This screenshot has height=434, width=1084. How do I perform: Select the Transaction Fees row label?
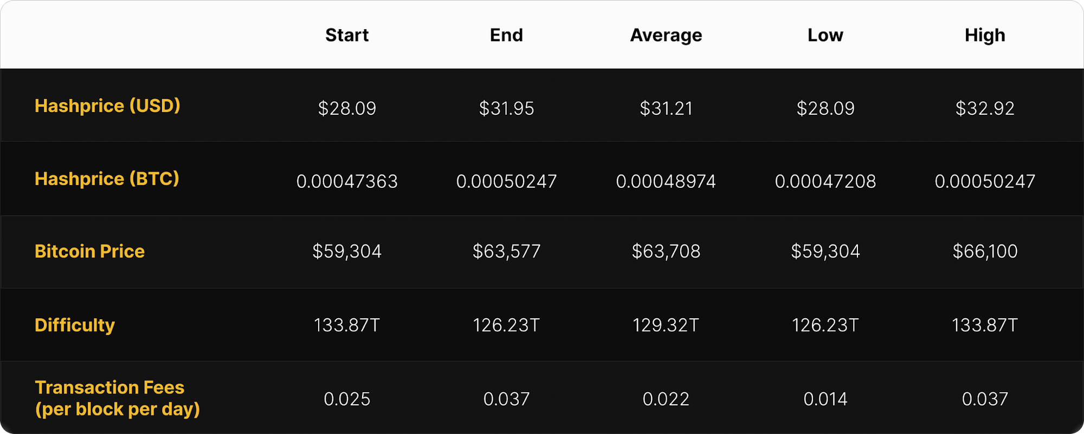117,398
